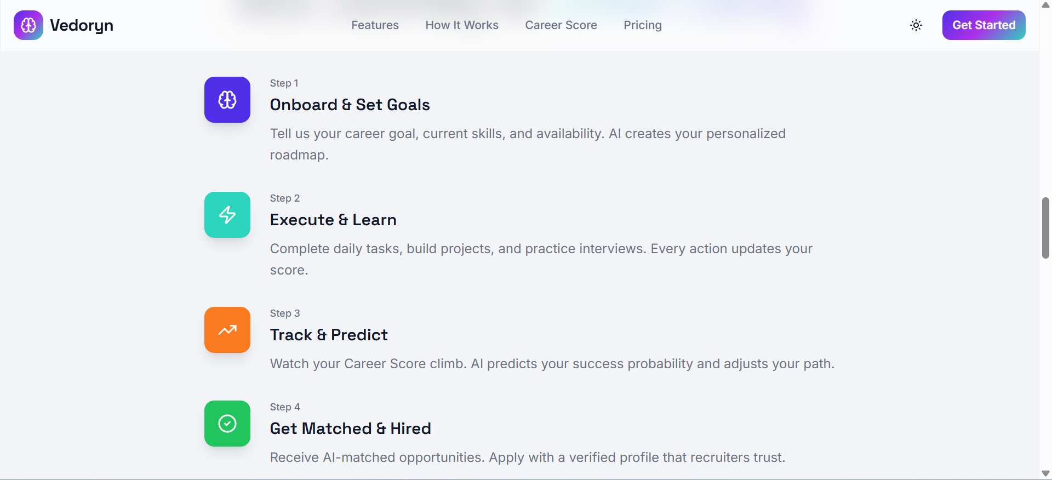Viewport: 1052px width, 480px height.
Task: Click the Step 4 label text
Action: click(285, 407)
